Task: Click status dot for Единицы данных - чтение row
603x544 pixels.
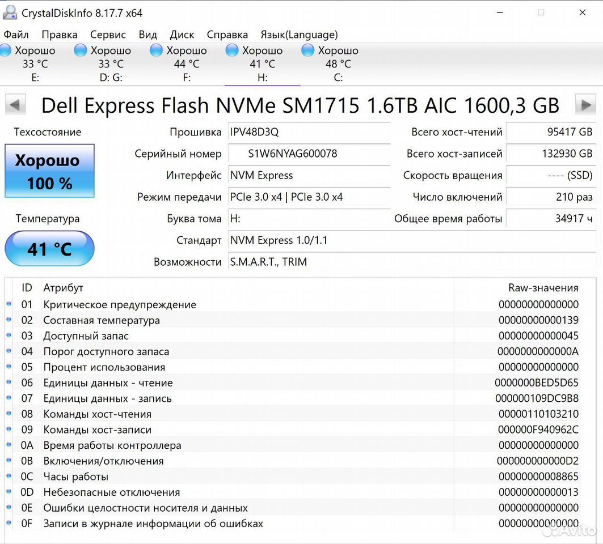Action: 9,382
